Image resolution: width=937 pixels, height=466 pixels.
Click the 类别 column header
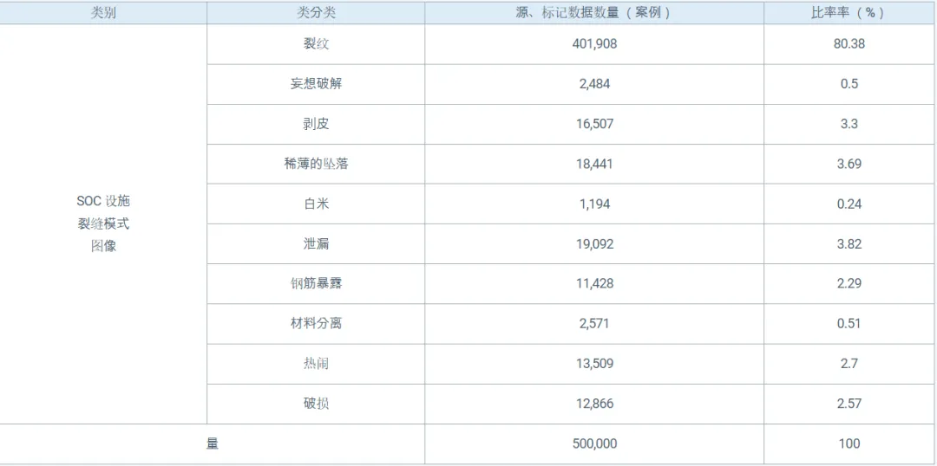(x=103, y=13)
